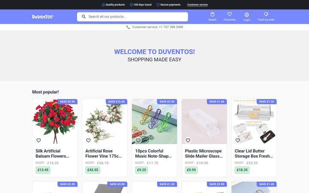Open 10pcs Colorful Music Note-Shap product title

tap(153, 154)
